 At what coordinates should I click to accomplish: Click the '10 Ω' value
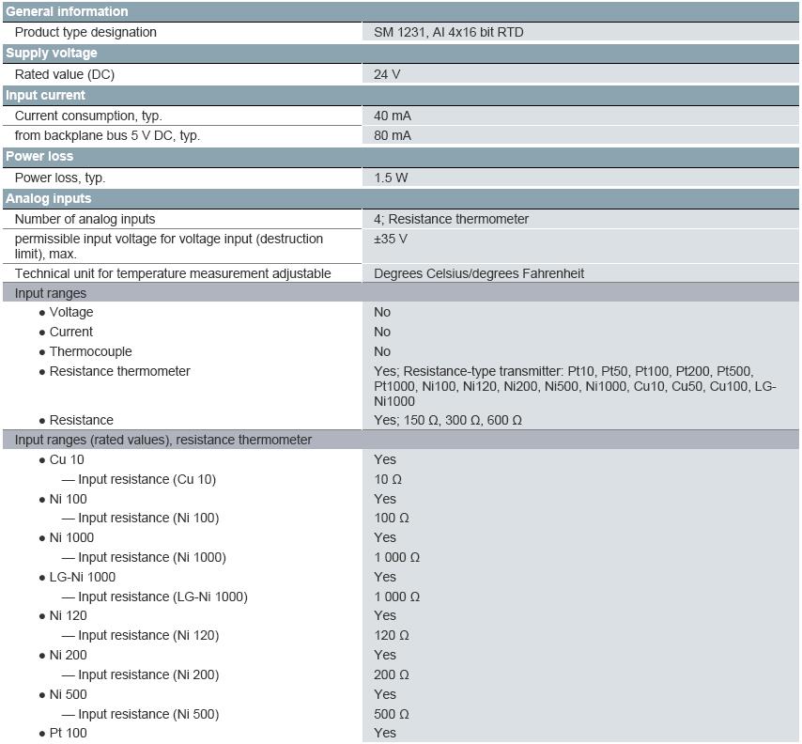(x=388, y=479)
